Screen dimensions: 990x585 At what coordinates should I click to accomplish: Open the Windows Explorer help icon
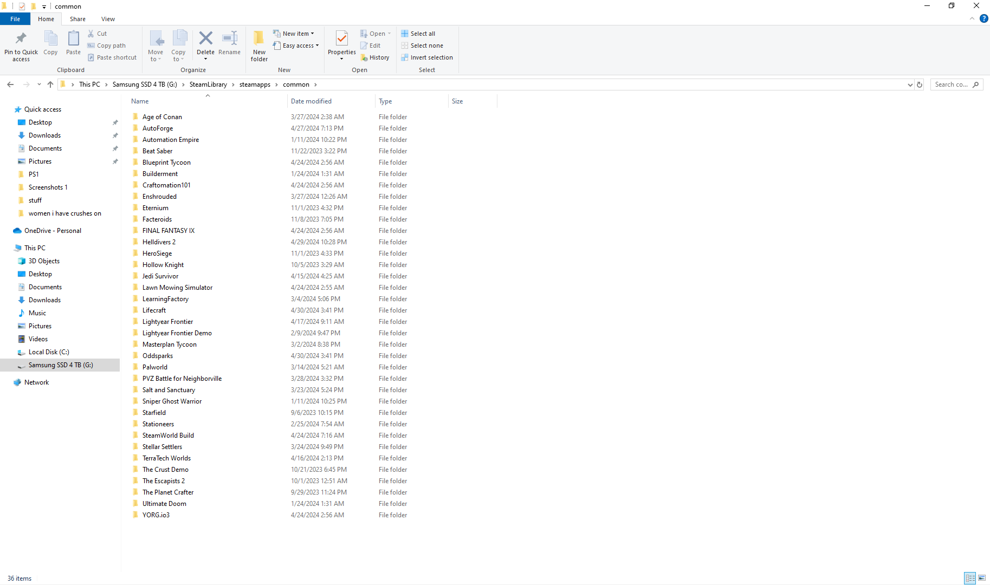(983, 18)
